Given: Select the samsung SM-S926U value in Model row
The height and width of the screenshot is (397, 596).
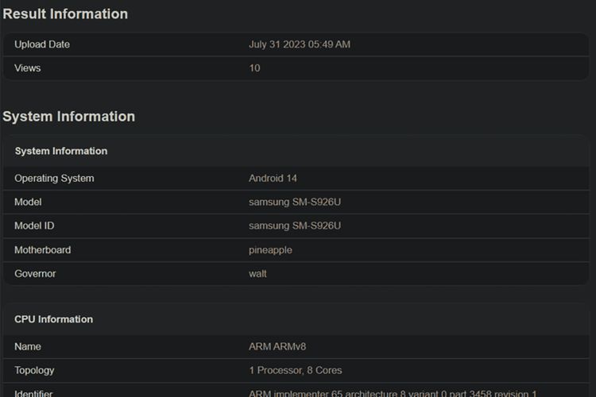Looking at the screenshot, I should (295, 202).
